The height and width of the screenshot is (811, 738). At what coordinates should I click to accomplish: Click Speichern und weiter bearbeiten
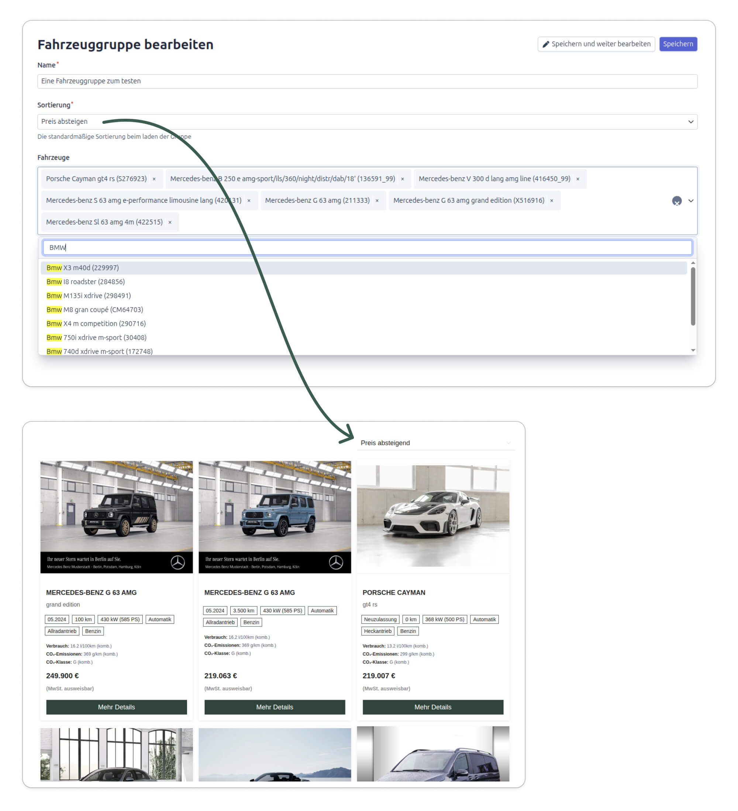[596, 44]
